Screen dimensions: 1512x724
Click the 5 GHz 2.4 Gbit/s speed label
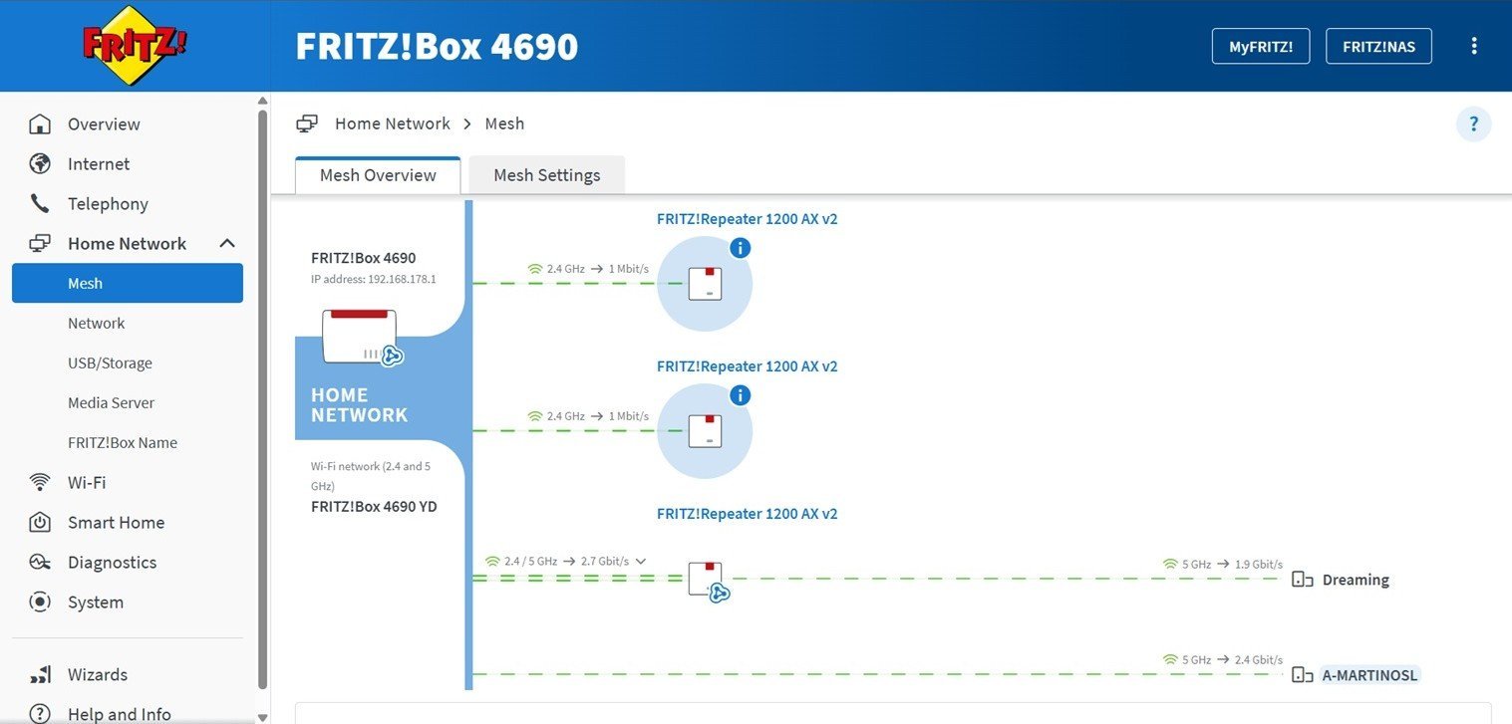pos(1233,659)
